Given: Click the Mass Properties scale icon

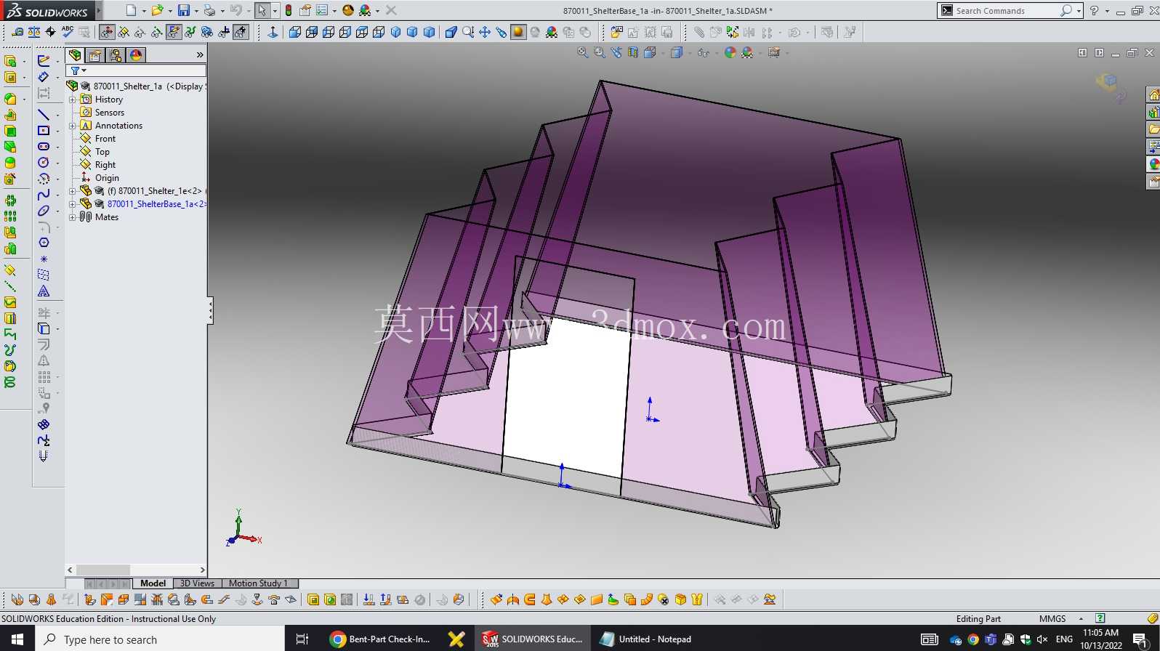Looking at the screenshot, I should coord(34,32).
